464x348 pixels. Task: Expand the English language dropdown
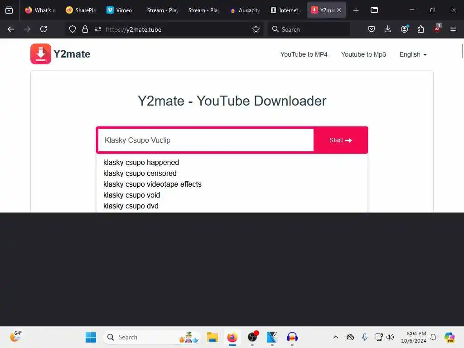(x=413, y=54)
